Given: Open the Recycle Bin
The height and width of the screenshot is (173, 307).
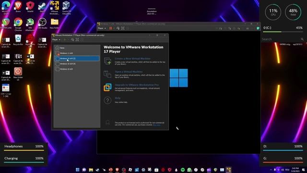Looking at the screenshot, I should tap(18, 40).
